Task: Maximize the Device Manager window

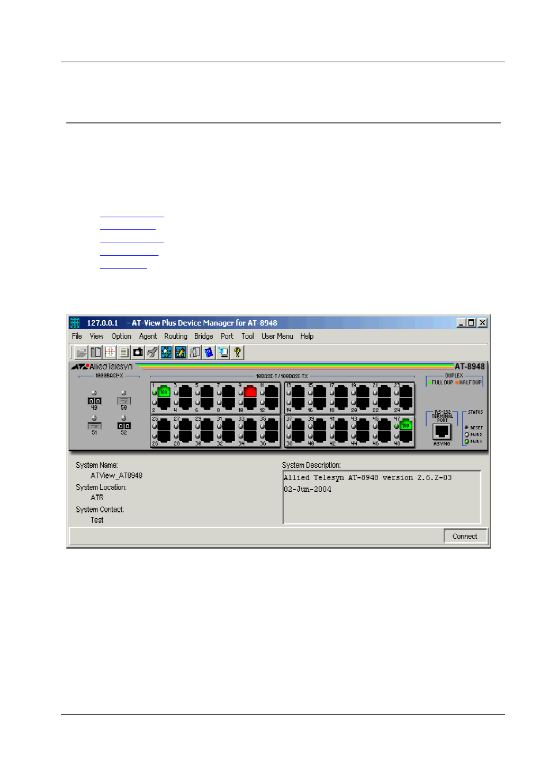Action: pos(471,323)
